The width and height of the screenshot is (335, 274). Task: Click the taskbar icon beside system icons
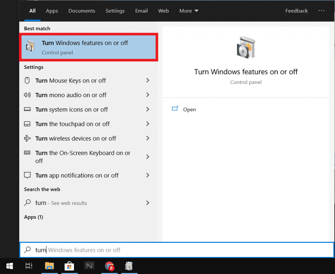[27, 109]
